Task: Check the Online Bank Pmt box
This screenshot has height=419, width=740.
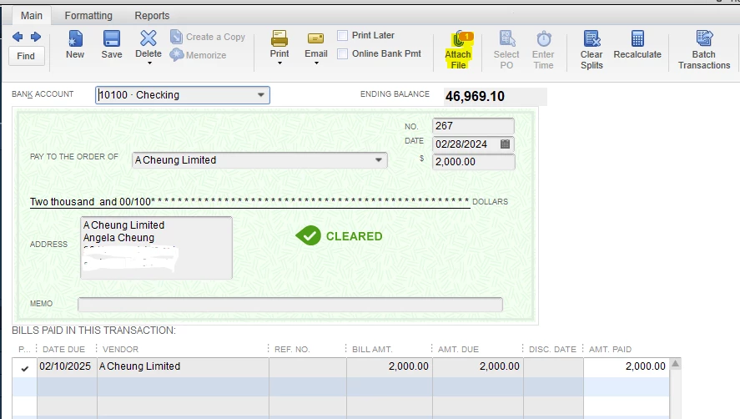Action: point(343,54)
